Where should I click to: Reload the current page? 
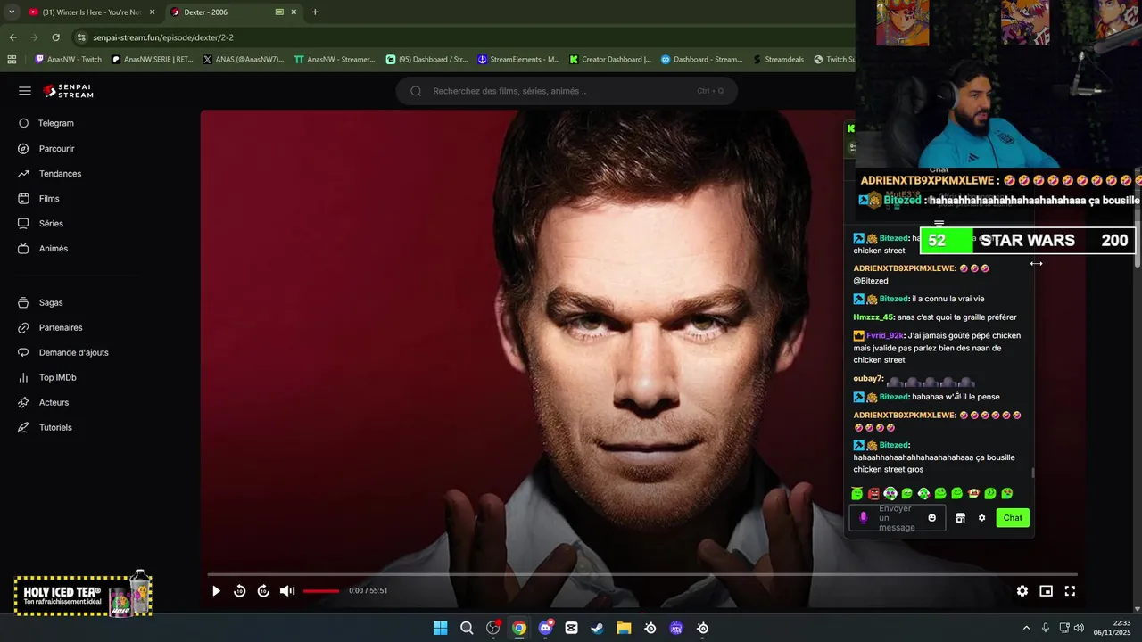point(55,37)
